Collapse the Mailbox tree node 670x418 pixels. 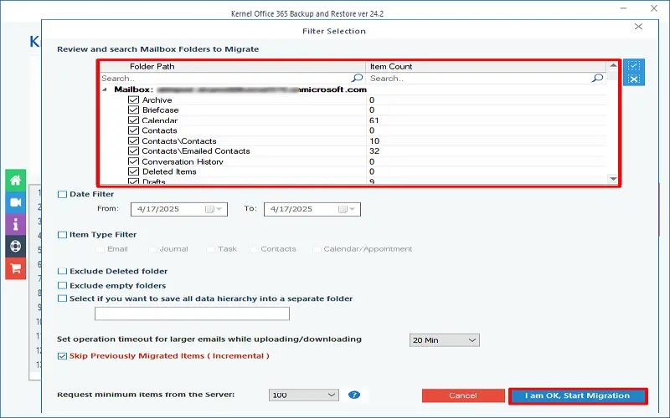click(x=105, y=89)
